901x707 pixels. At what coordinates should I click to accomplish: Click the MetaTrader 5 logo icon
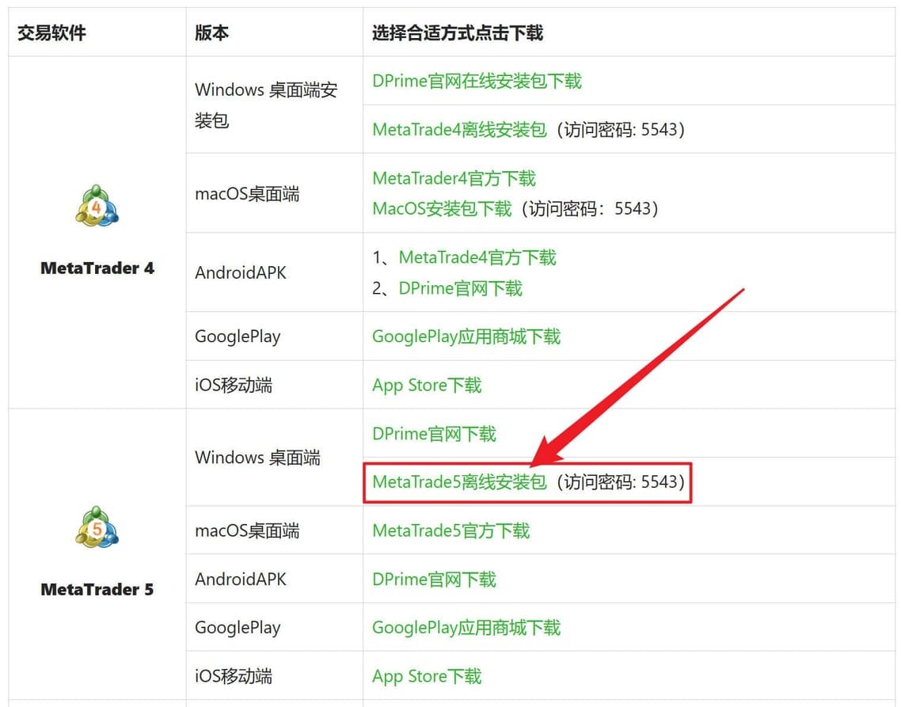[97, 527]
